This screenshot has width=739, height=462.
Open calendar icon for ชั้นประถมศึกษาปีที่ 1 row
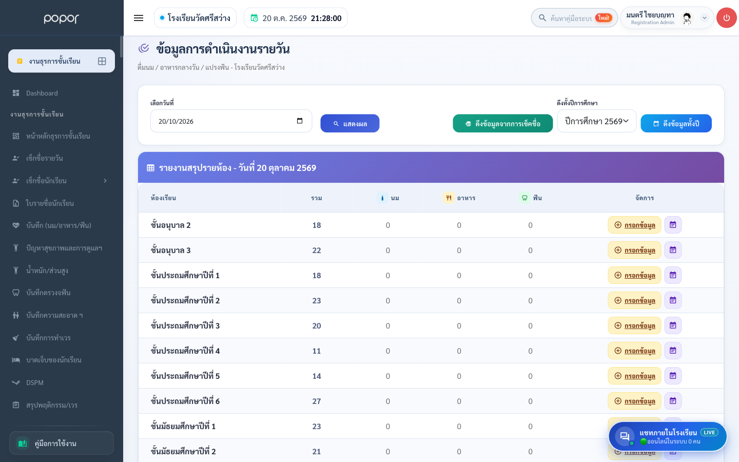point(673,275)
